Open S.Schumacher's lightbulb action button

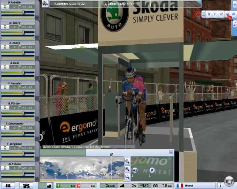(5, 128)
